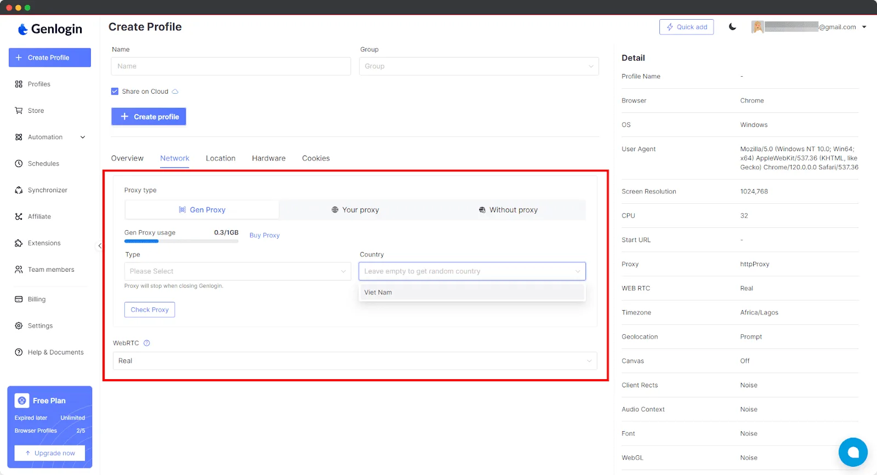
Task: Click the Schedules clock icon
Action: click(x=19, y=164)
